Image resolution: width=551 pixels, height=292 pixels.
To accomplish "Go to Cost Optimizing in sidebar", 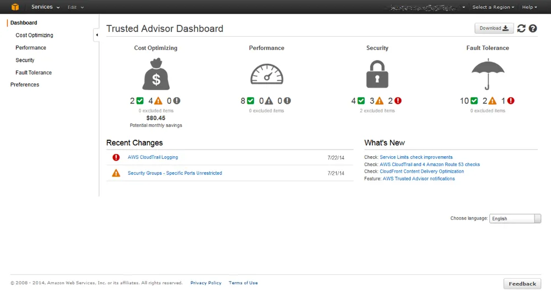I will click(x=34, y=35).
